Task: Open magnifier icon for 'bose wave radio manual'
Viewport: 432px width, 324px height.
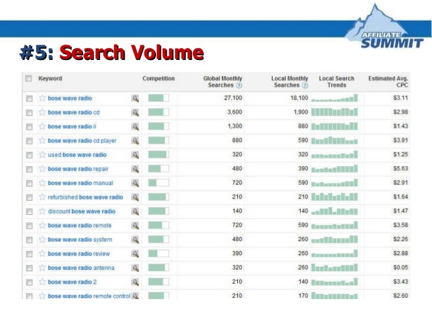Action: [135, 183]
